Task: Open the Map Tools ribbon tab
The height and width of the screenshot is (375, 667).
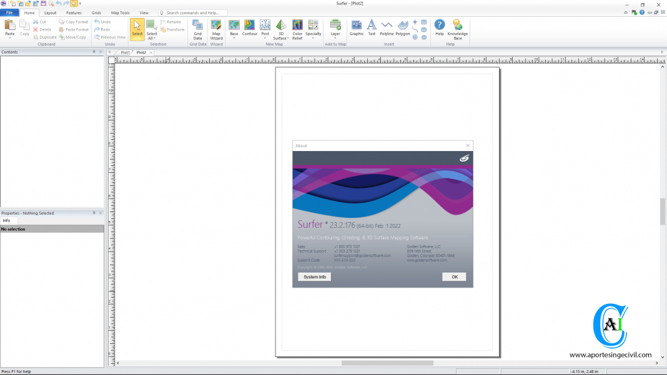Action: tap(120, 12)
